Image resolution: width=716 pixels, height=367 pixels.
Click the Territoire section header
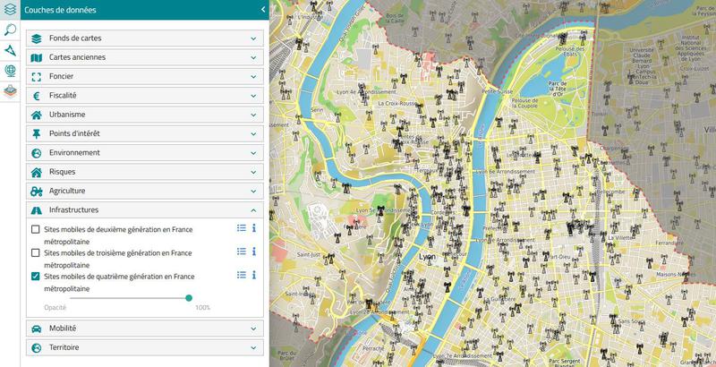click(144, 347)
